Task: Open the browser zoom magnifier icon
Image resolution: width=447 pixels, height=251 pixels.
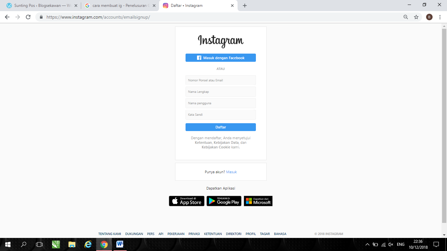Action: tap(406, 17)
